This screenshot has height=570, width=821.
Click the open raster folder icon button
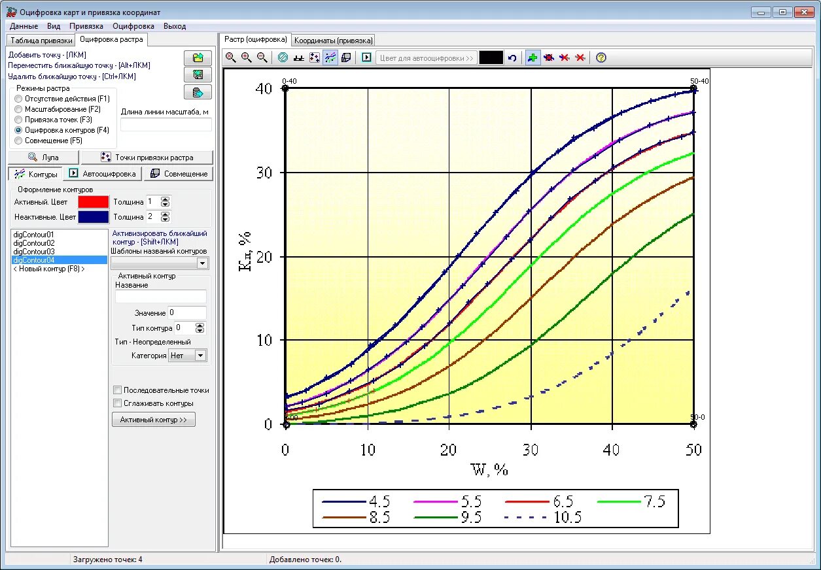coord(198,58)
